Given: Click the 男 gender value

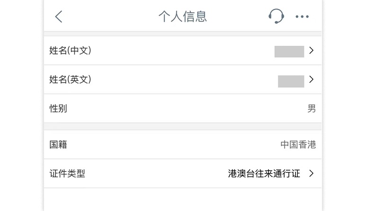Looking at the screenshot, I should [312, 108].
